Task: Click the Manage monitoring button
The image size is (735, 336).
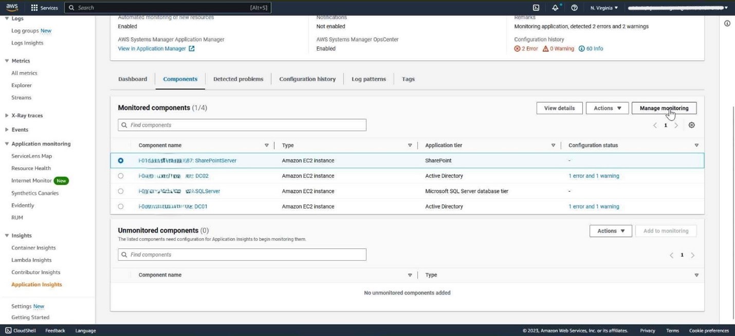Action: (664, 108)
